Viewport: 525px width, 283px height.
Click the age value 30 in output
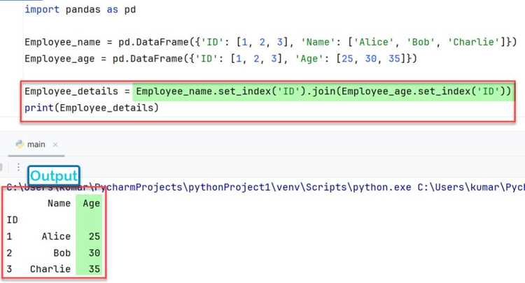coord(94,252)
